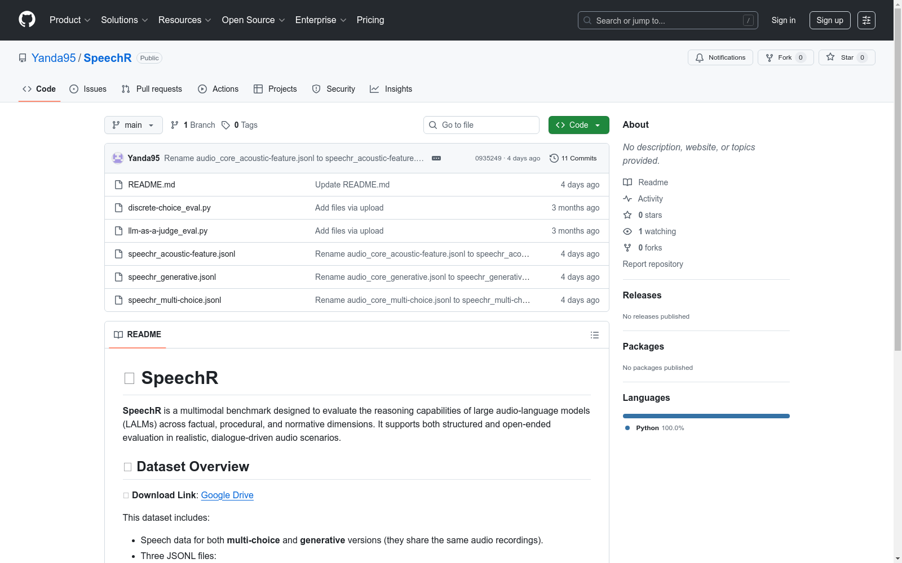Open the 0 Tags link
Image resolution: width=902 pixels, height=563 pixels.
click(x=240, y=125)
